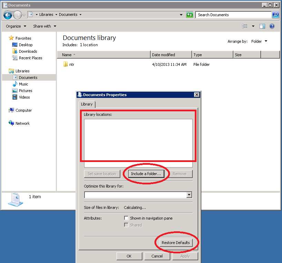The width and height of the screenshot is (282, 263).
Task: Click the 'File folder' type cell
Action: [x=201, y=64]
